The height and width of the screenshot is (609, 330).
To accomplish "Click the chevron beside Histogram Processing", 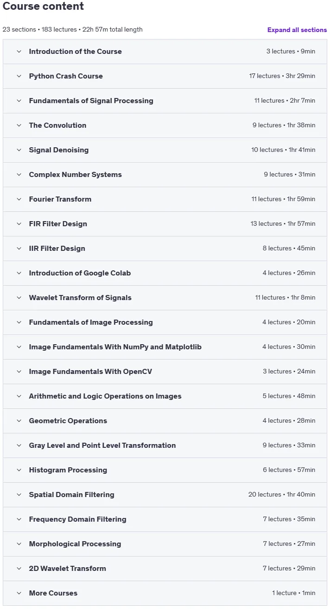I will click(19, 470).
